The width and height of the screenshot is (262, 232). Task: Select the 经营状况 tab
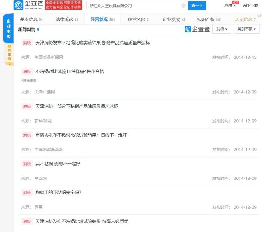[102, 19]
